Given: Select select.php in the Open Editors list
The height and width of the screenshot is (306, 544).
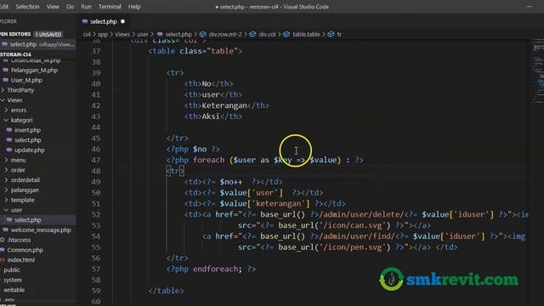Looking at the screenshot, I should tap(38, 44).
